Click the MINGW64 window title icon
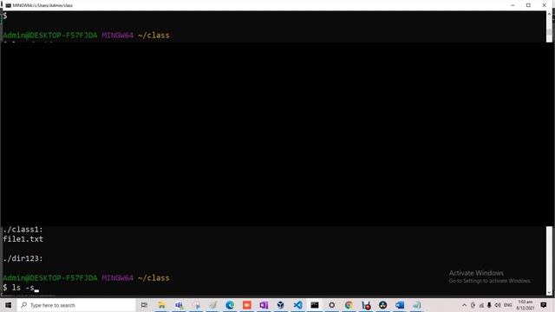The image size is (555, 312). (x=8, y=5)
